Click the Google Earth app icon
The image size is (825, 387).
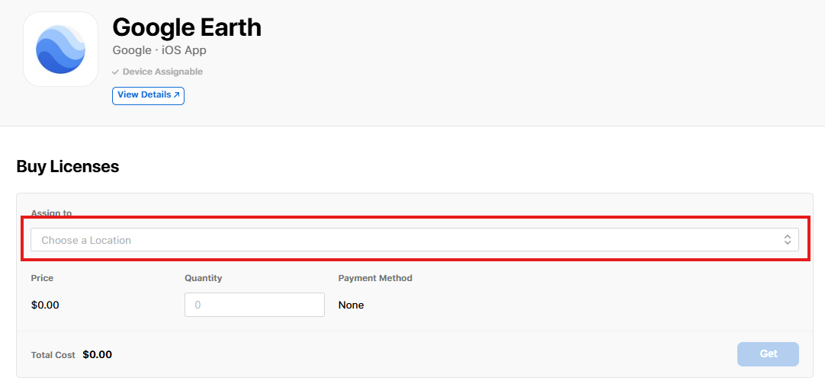coord(60,50)
